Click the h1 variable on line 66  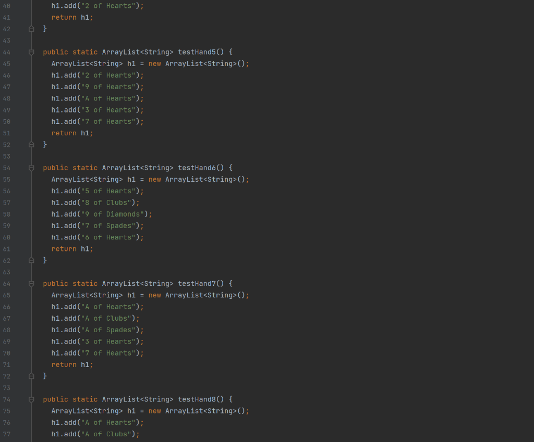click(55, 307)
